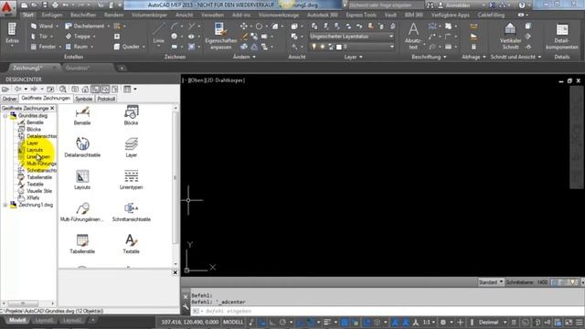Click the DesignCenter Search icon
This screenshot has height=329, width=585.
pyautogui.click(x=63, y=90)
